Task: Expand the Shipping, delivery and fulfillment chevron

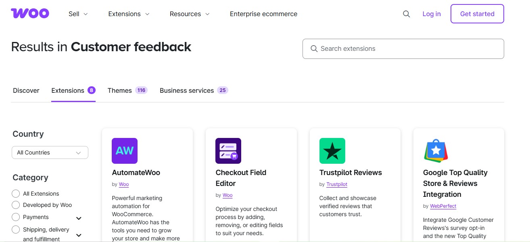Action: point(79,235)
